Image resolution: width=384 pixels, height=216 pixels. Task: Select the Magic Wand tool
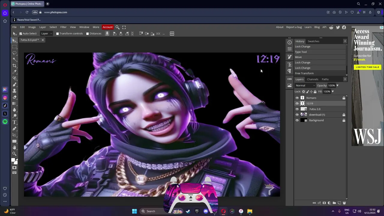(14, 59)
